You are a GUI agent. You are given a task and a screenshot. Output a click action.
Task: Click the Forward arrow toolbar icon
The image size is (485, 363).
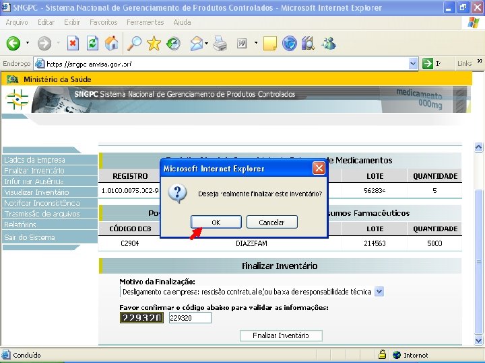[x=44, y=43]
